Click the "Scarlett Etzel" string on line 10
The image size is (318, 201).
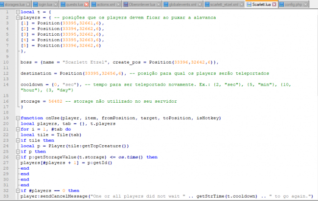[85, 62]
